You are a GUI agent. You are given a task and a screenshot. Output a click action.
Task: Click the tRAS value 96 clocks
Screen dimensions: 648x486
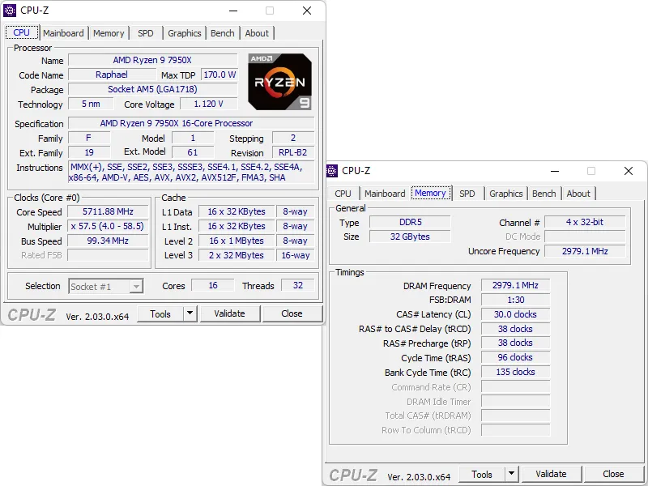coord(516,357)
